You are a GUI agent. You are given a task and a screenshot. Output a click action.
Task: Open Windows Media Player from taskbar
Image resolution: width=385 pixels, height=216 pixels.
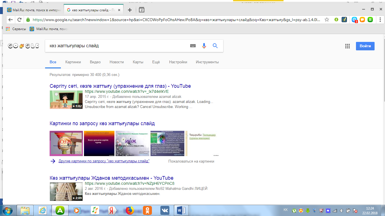coord(77,210)
